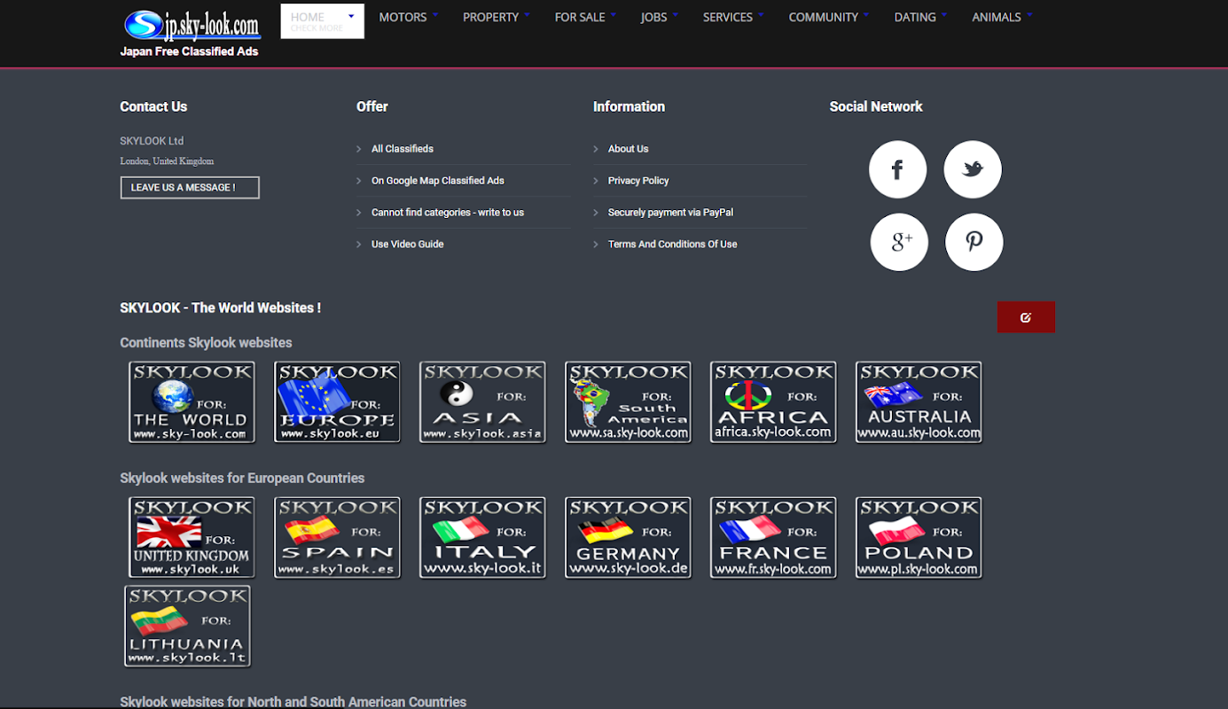The height and width of the screenshot is (709, 1228).
Task: Click the LEAVE US A MESSAGE button
Action: pyautogui.click(x=190, y=188)
